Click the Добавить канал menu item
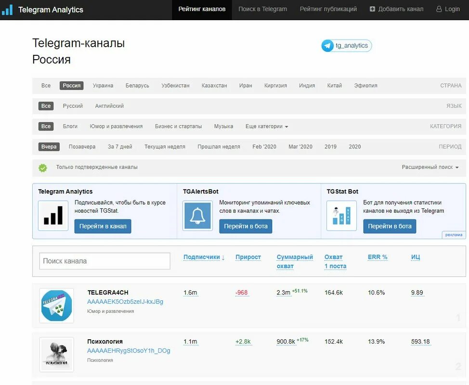The height and width of the screenshot is (385, 469). coord(397,9)
